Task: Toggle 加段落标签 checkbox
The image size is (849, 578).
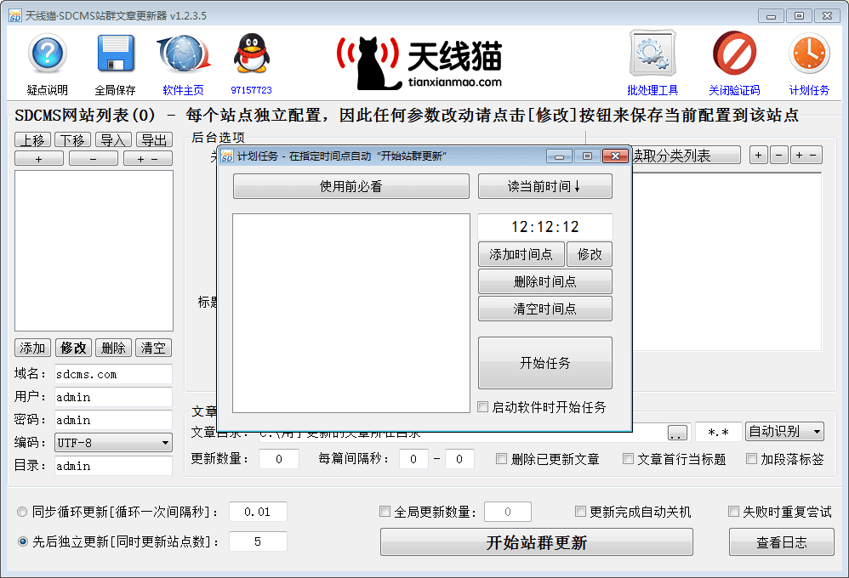Action: [x=751, y=459]
